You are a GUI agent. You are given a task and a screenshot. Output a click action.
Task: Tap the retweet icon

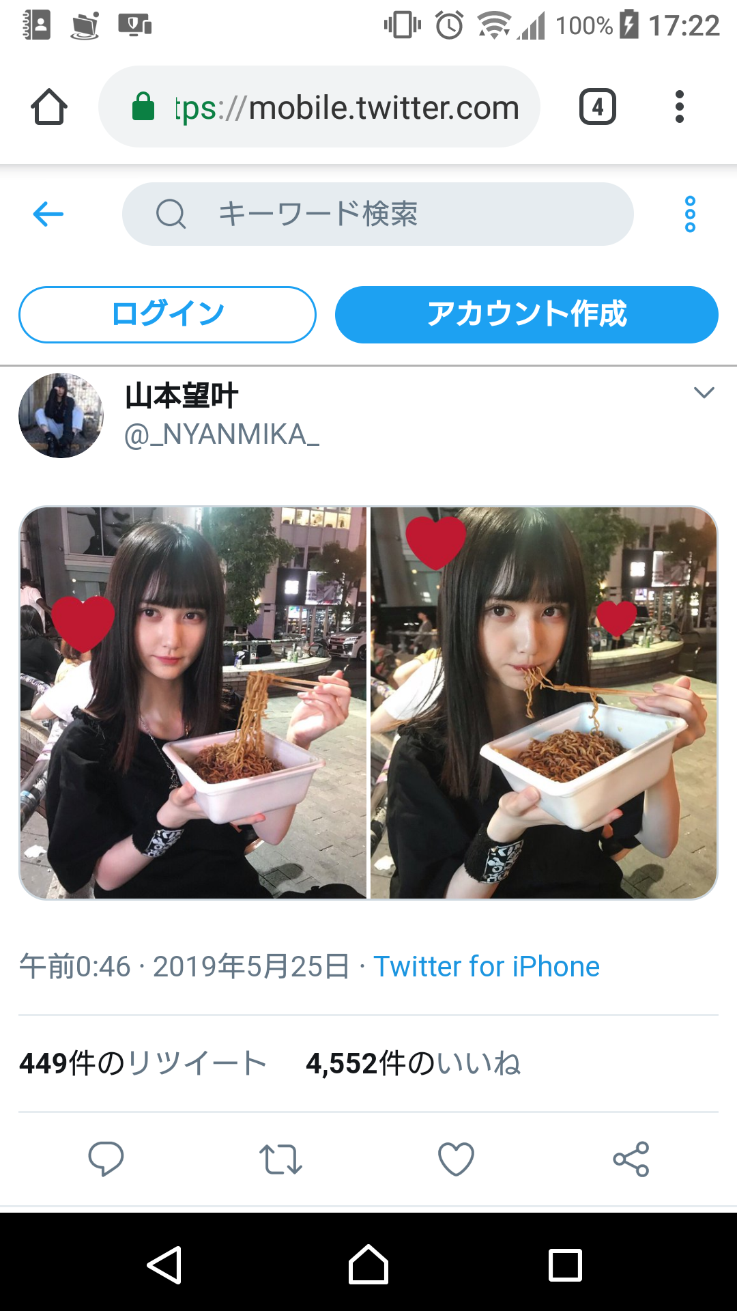pyautogui.click(x=280, y=1159)
